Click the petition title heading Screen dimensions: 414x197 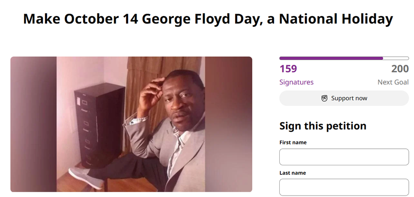click(208, 19)
